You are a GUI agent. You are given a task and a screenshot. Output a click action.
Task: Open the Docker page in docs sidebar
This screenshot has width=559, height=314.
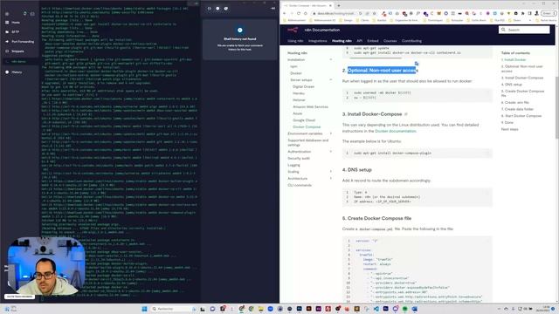point(296,73)
